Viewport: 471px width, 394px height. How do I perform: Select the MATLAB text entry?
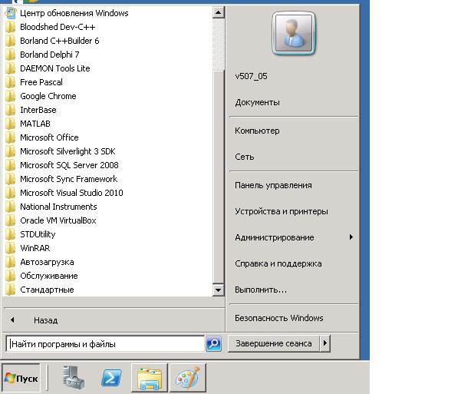pos(35,124)
